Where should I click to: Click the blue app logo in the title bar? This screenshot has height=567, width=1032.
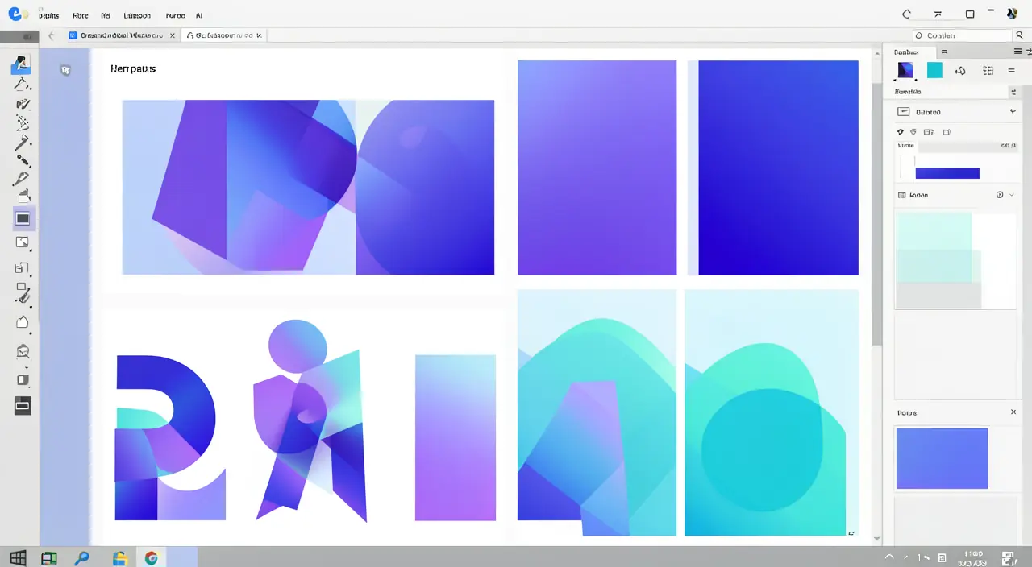point(14,14)
